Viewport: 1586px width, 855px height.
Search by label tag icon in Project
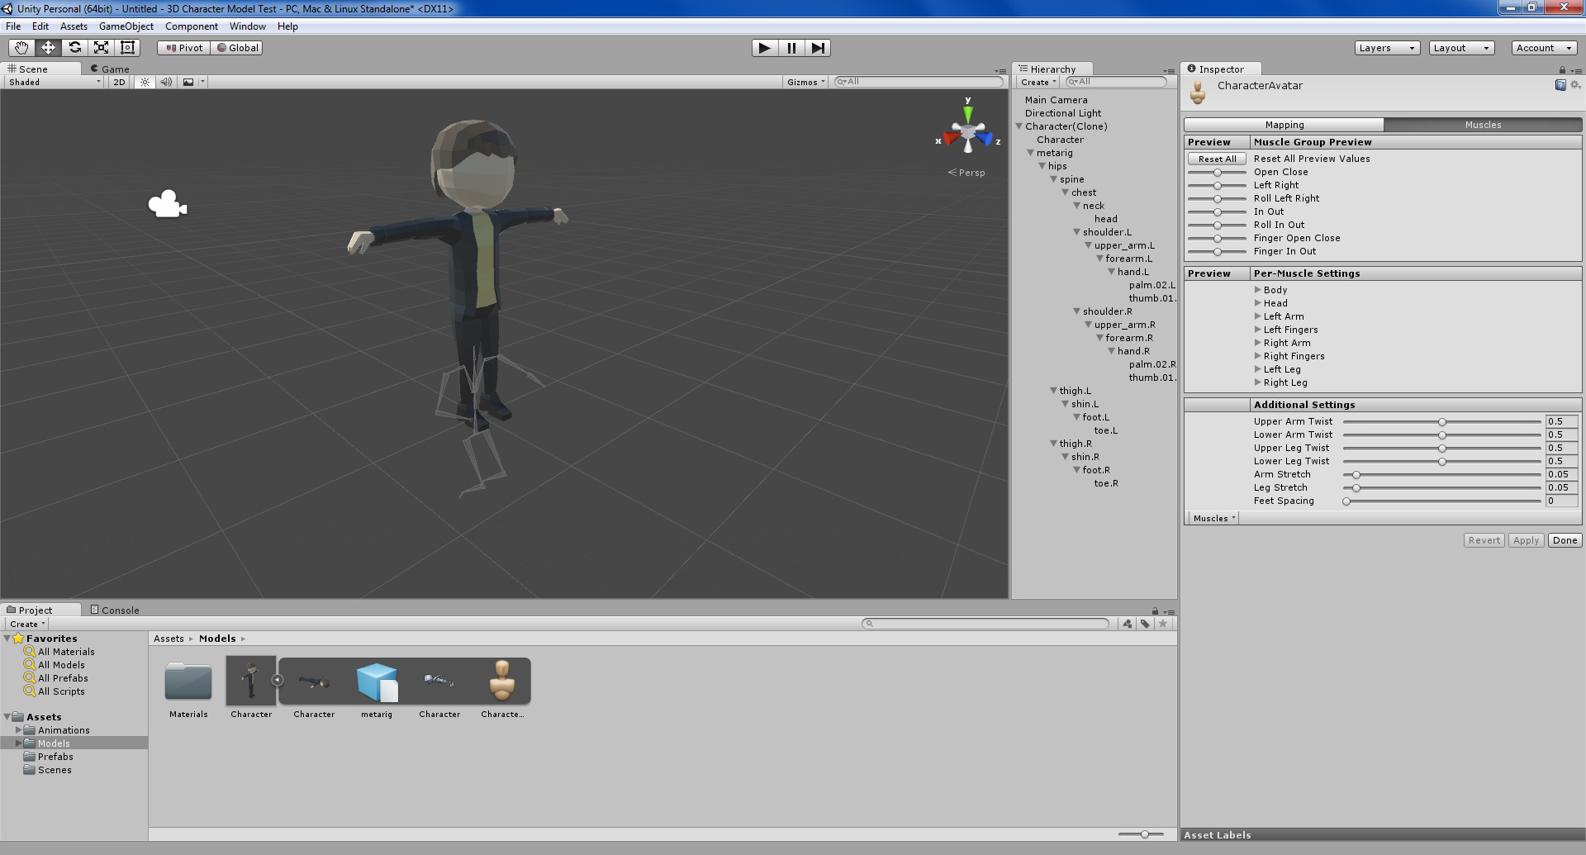1145,624
